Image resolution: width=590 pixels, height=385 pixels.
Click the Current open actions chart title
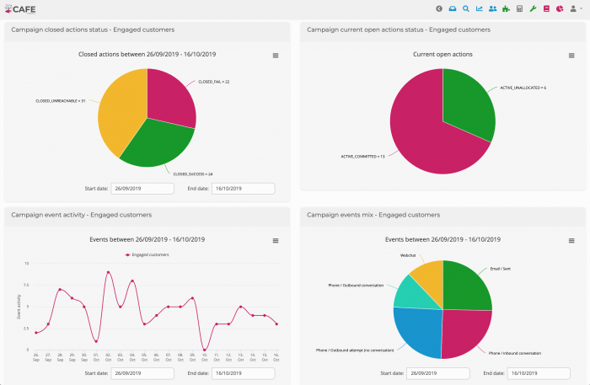point(442,54)
